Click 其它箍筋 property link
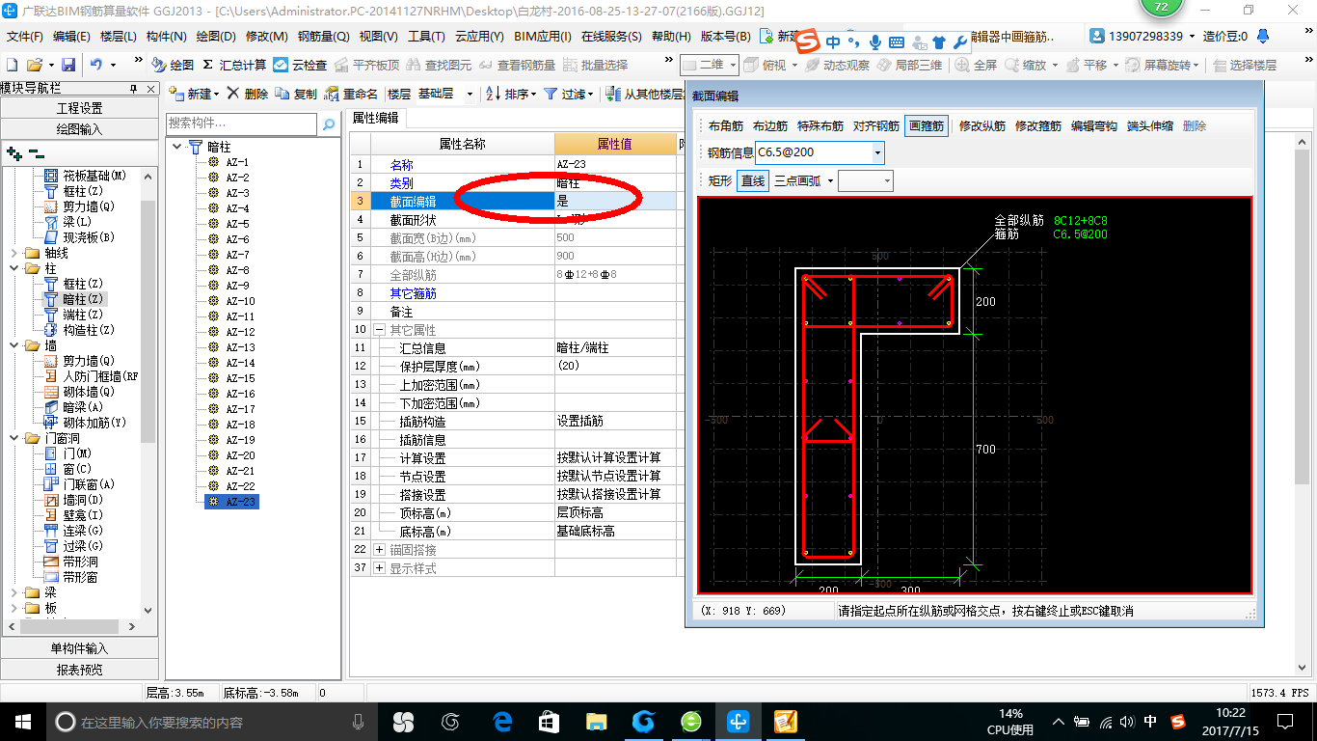Image resolution: width=1317 pixels, height=741 pixels. click(x=413, y=293)
